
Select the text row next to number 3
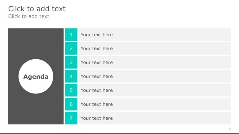[97, 63]
